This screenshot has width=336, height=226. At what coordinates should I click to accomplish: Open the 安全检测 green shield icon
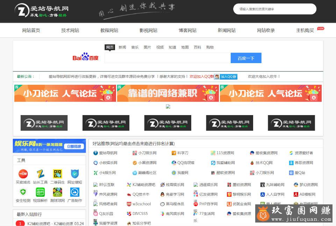pos(23,192)
